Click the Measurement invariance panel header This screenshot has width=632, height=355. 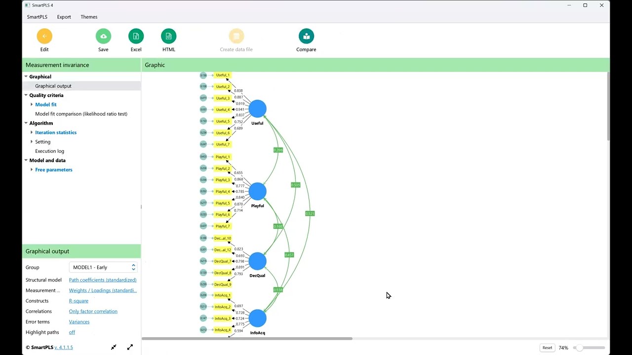click(x=81, y=65)
